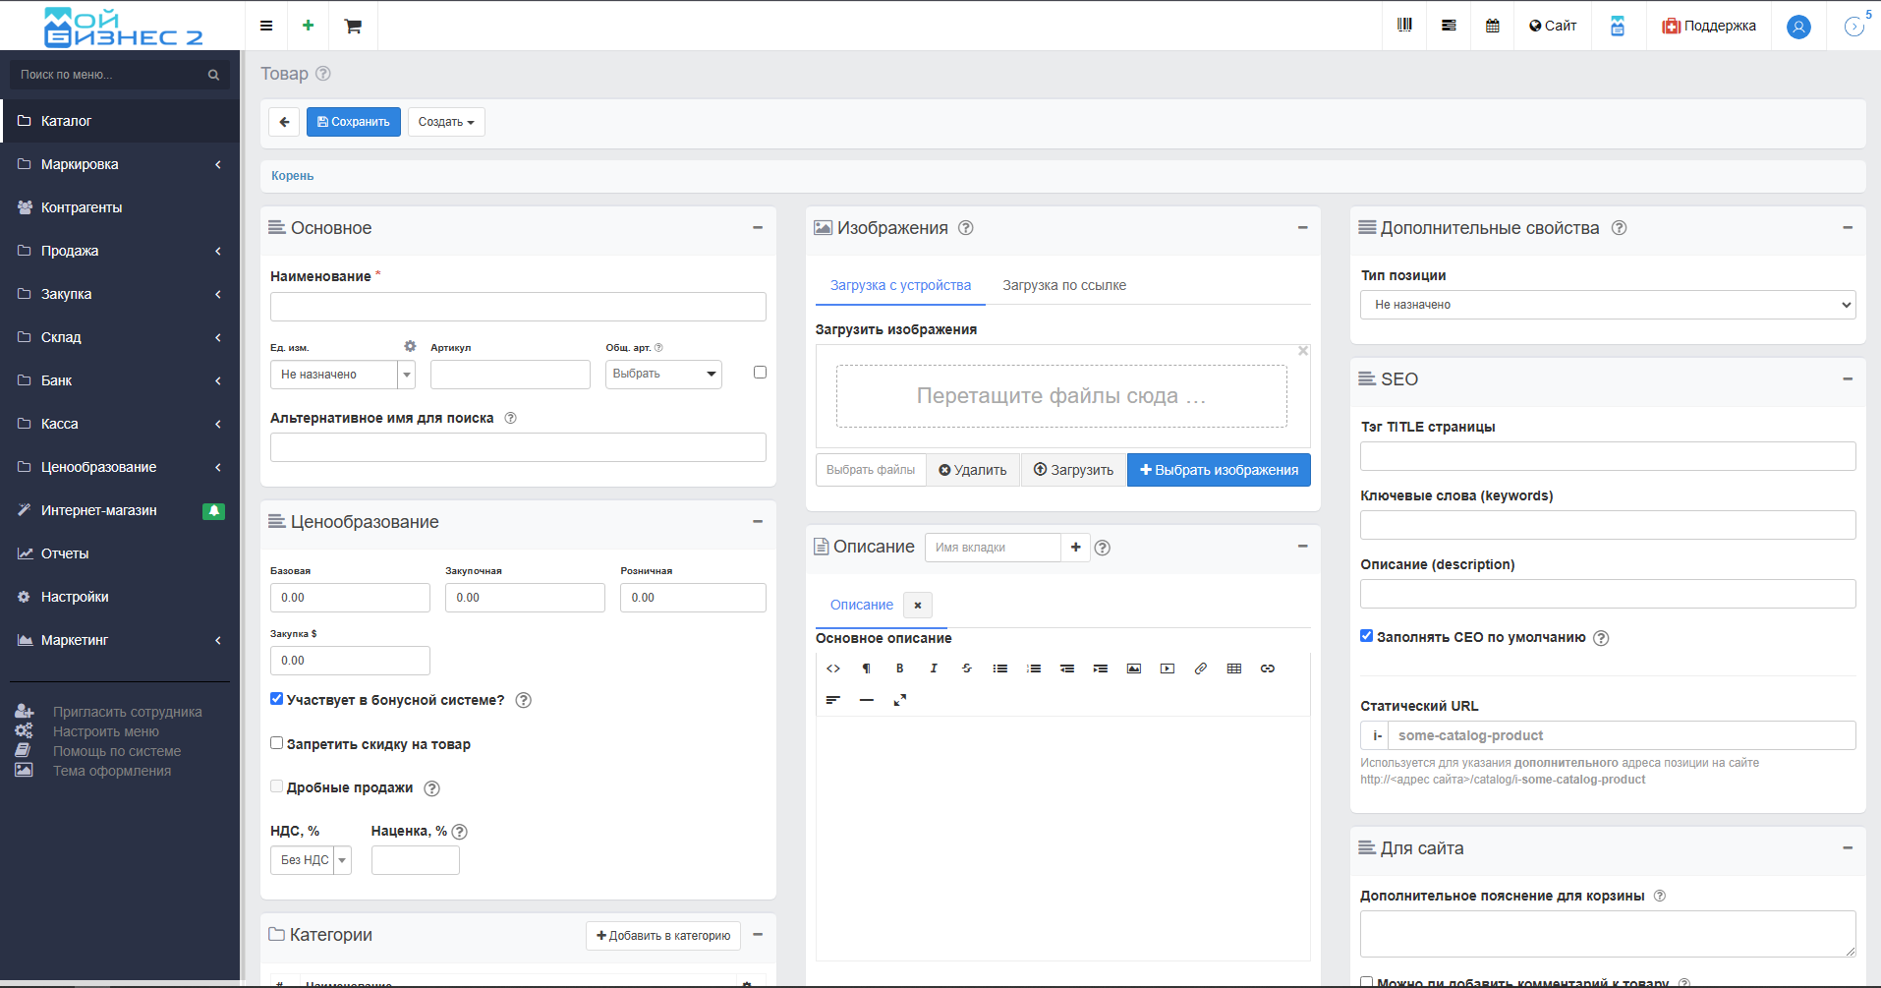Viewport: 1881px width, 988px height.
Task: Open unit of measure settings gear
Action: click(x=410, y=346)
